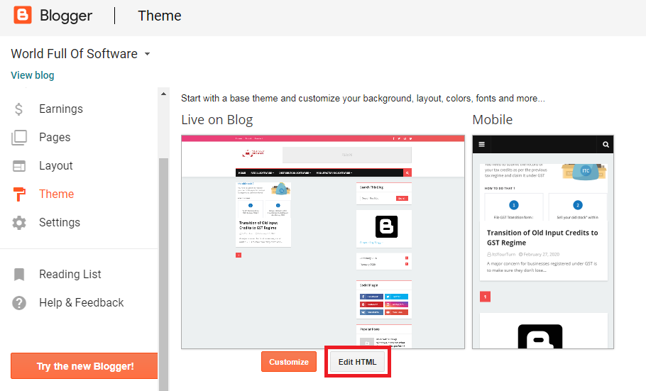Image resolution: width=646 pixels, height=391 pixels.
Task: Open Help & Feedback entry
Action: 81,303
